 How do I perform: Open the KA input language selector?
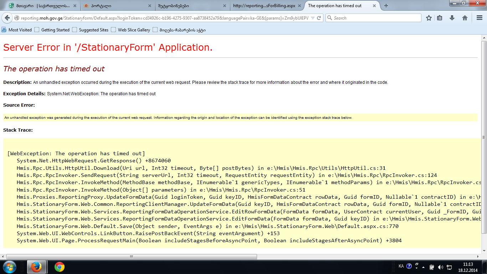click(401, 266)
